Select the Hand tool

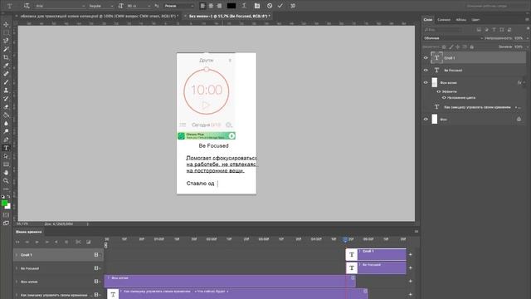pyautogui.click(x=6, y=173)
